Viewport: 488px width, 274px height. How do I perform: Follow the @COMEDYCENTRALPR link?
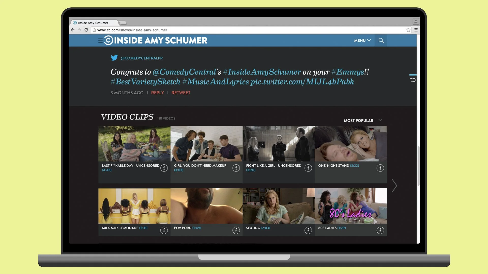click(142, 58)
